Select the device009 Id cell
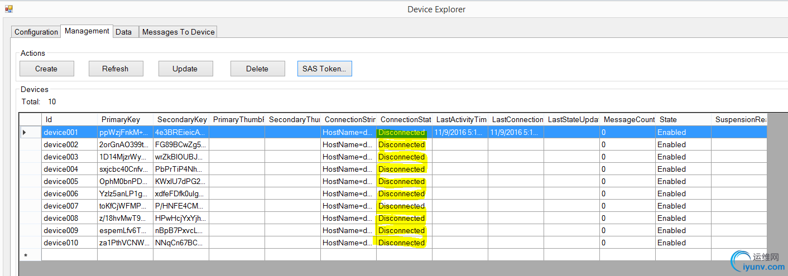The image size is (788, 276). point(69,230)
